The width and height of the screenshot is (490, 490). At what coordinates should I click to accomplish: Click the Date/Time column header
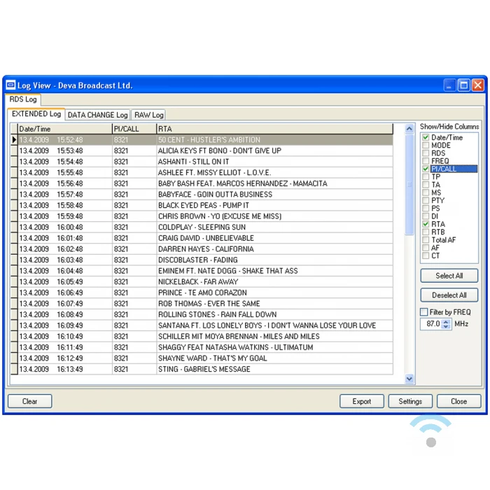(65, 129)
